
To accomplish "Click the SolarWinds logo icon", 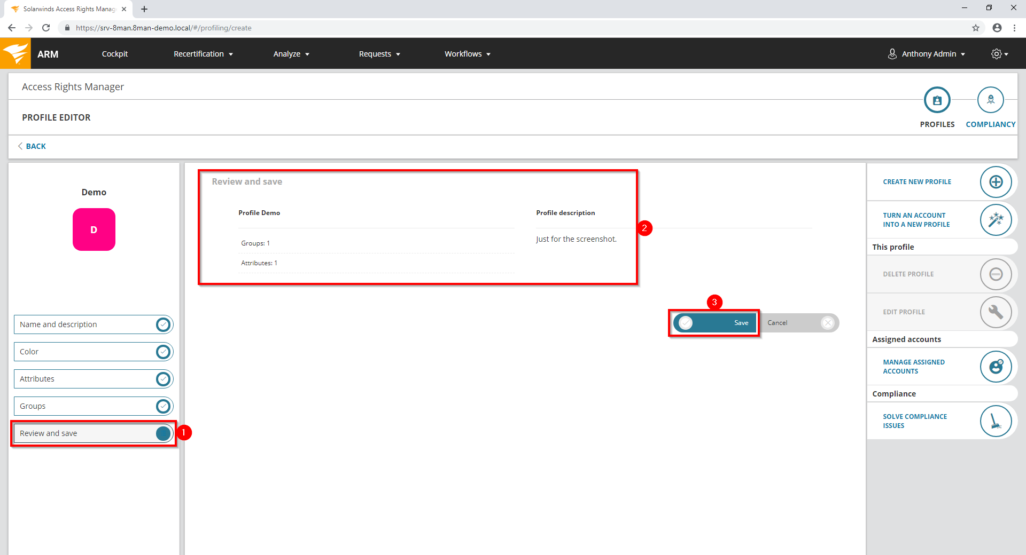I will 15,54.
